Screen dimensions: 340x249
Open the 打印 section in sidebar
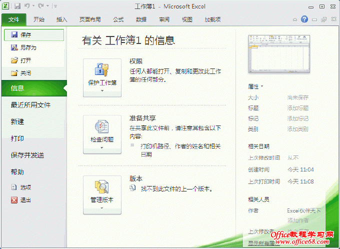pyautogui.click(x=17, y=138)
